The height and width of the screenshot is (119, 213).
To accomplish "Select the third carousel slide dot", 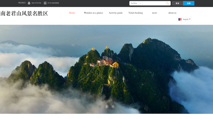I will point(113,106).
